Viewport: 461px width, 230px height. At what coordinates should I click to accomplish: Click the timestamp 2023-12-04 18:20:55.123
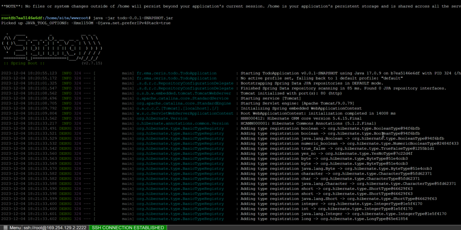coord(29,73)
